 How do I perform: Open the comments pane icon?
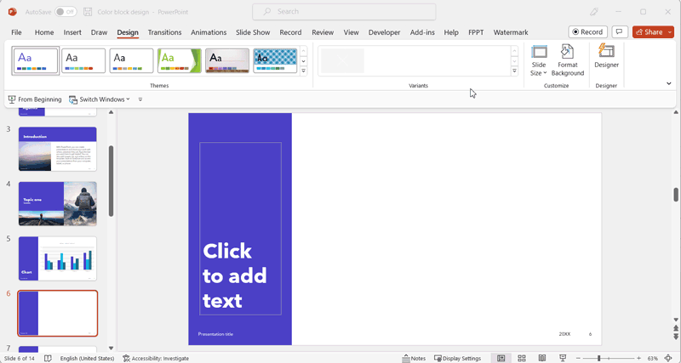point(620,32)
